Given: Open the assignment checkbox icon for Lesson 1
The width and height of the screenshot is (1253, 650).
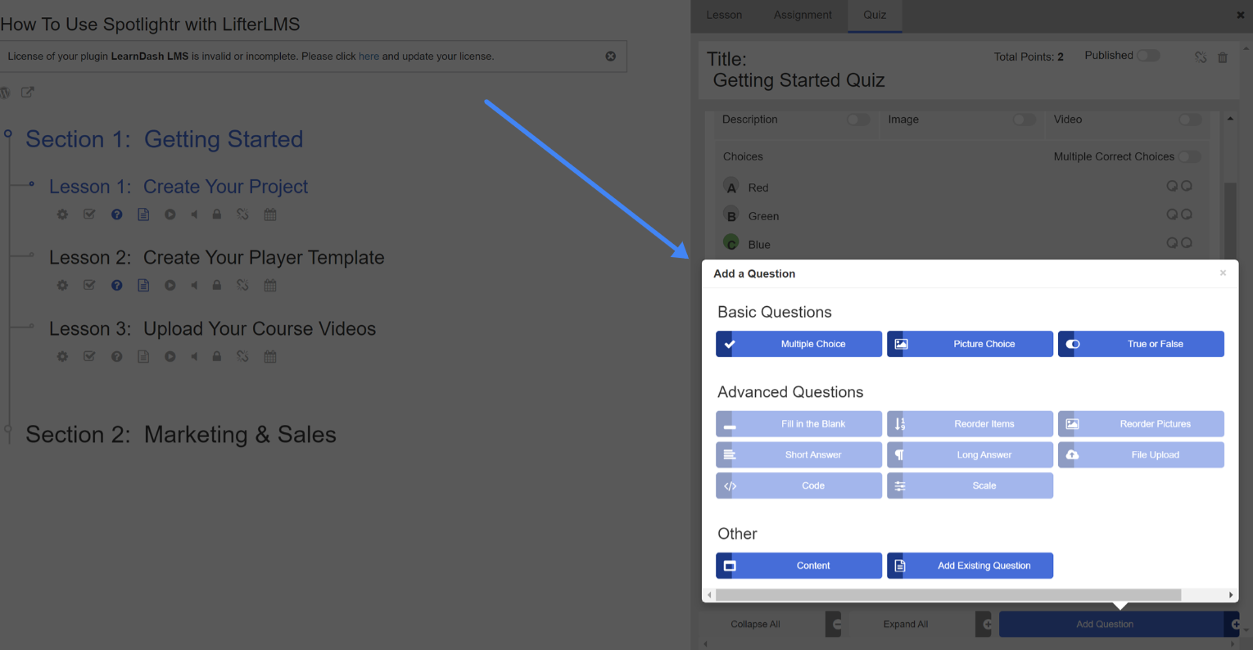Looking at the screenshot, I should point(89,214).
